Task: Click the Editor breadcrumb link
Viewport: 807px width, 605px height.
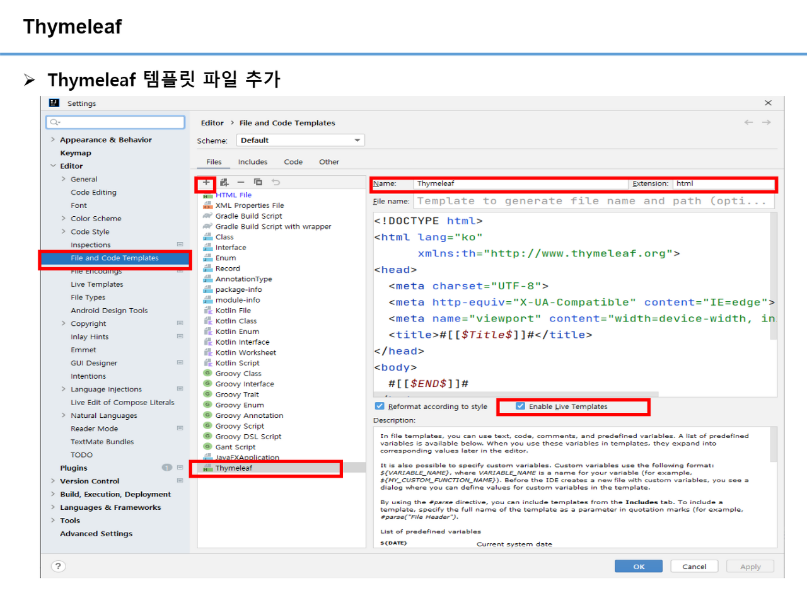Action: click(212, 123)
